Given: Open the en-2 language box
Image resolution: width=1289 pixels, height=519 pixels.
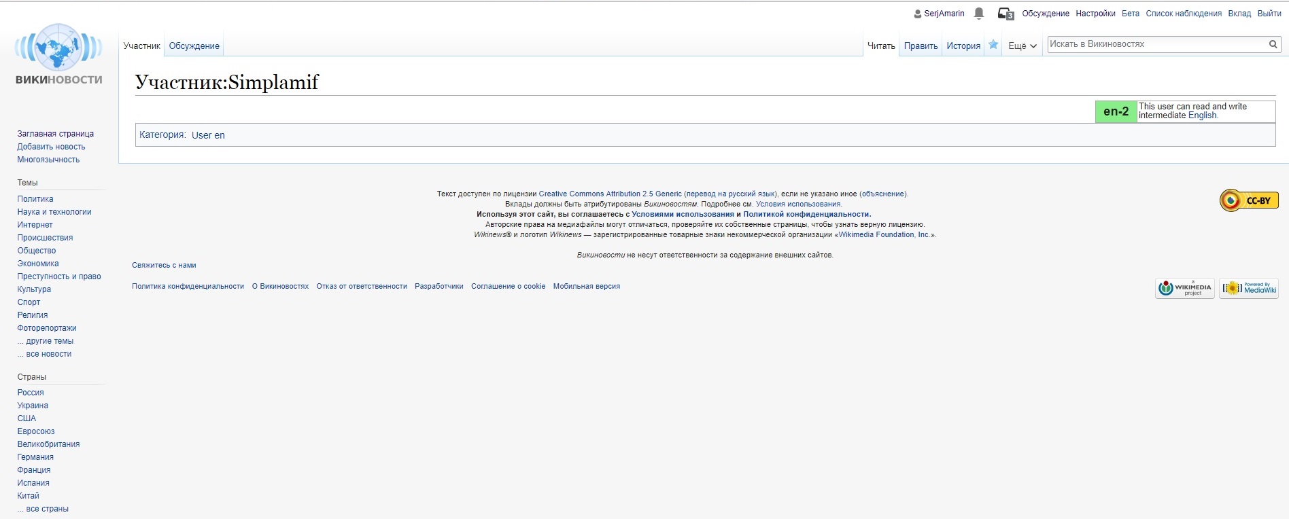Looking at the screenshot, I should (1116, 111).
